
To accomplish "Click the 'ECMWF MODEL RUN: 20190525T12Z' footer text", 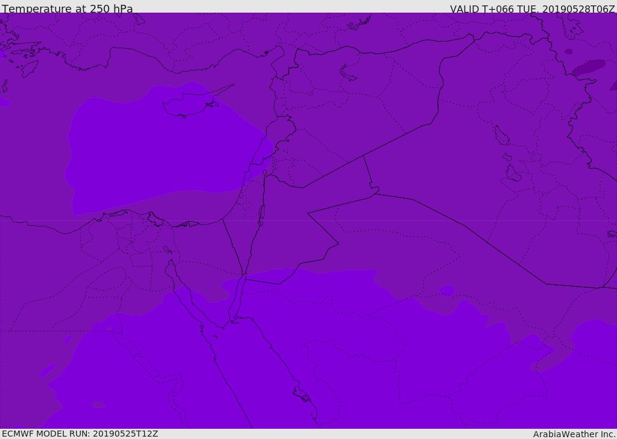I will coord(80,434).
